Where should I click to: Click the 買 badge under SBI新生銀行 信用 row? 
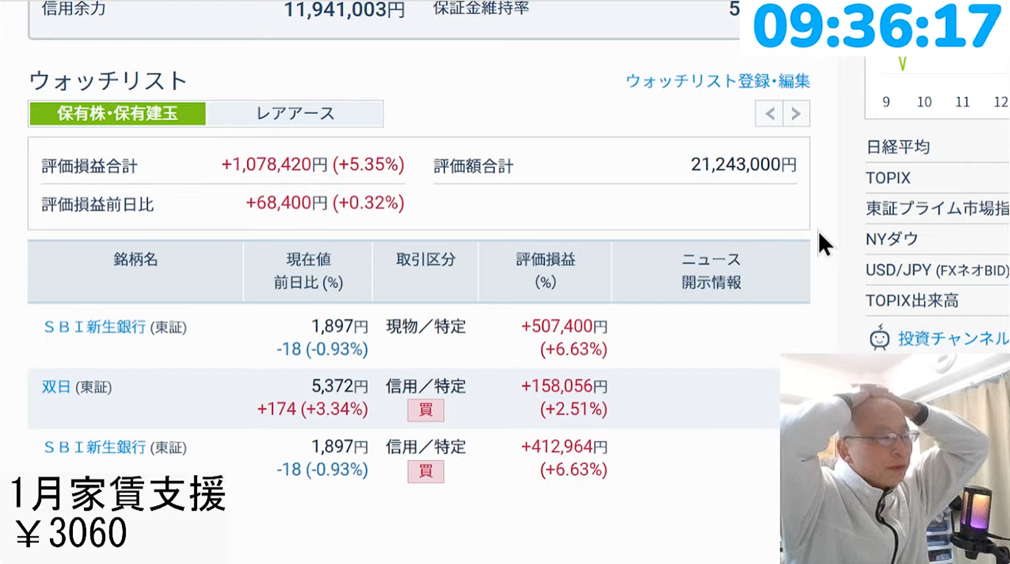click(425, 471)
